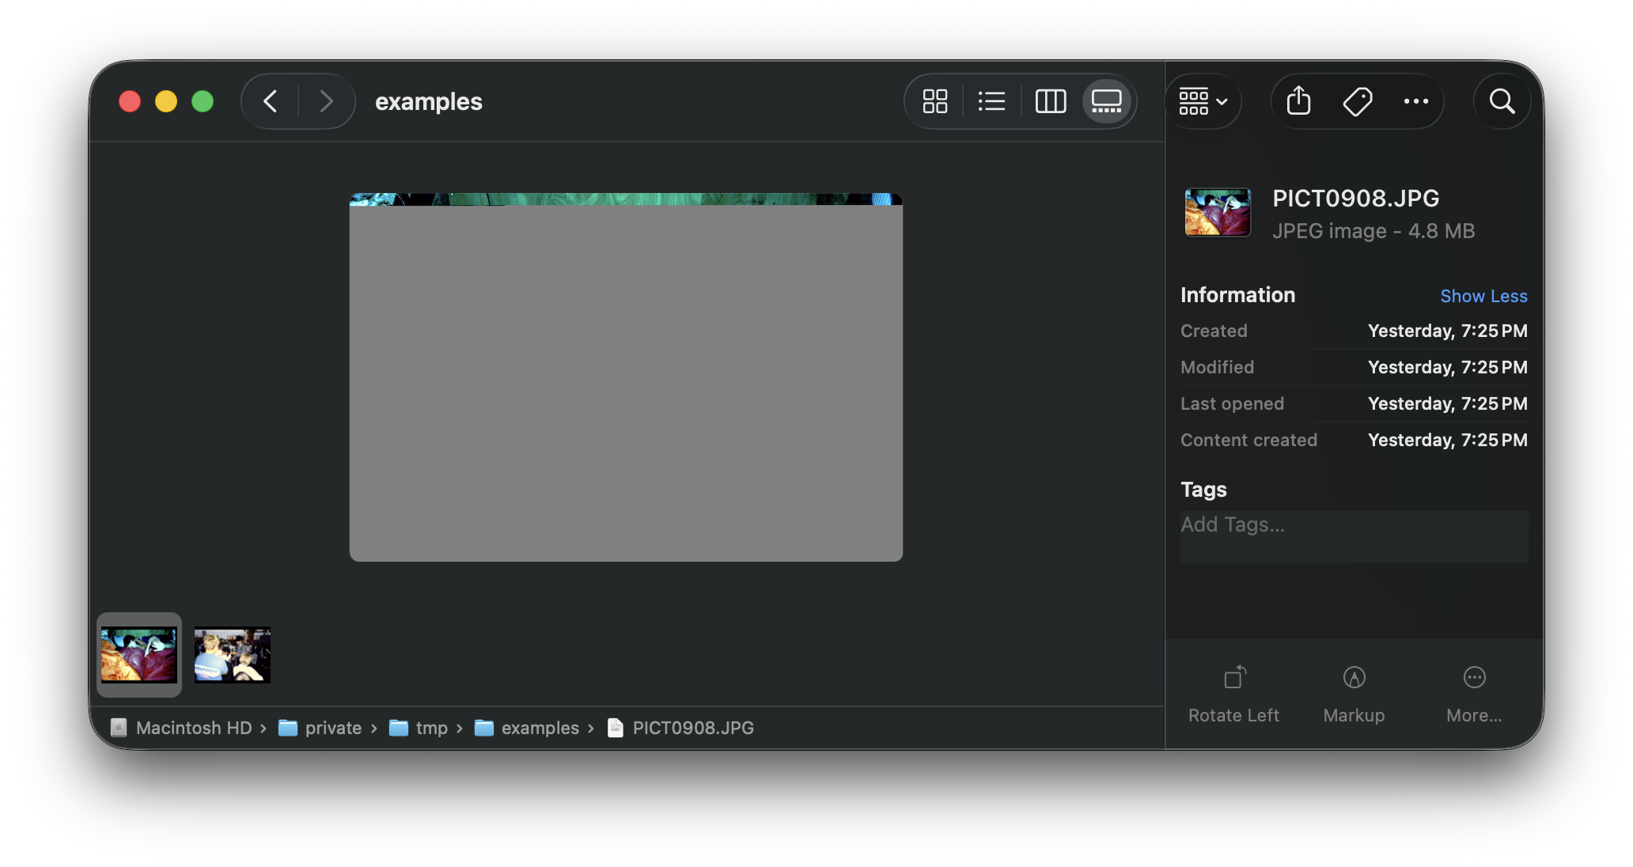The width and height of the screenshot is (1633, 867).
Task: Click the Modified date value
Action: pyautogui.click(x=1447, y=367)
